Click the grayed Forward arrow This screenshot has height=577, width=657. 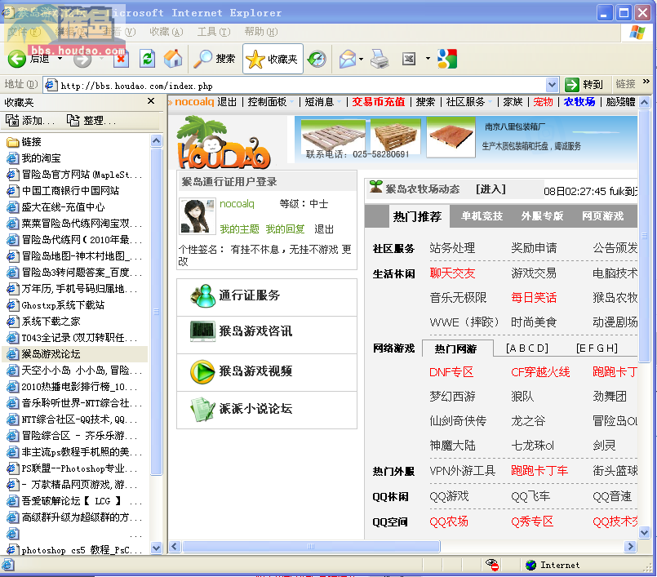pyautogui.click(x=82, y=59)
